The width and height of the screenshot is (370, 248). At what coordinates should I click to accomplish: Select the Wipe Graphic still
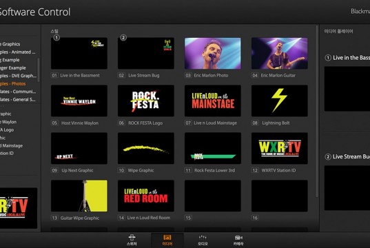coord(146,148)
